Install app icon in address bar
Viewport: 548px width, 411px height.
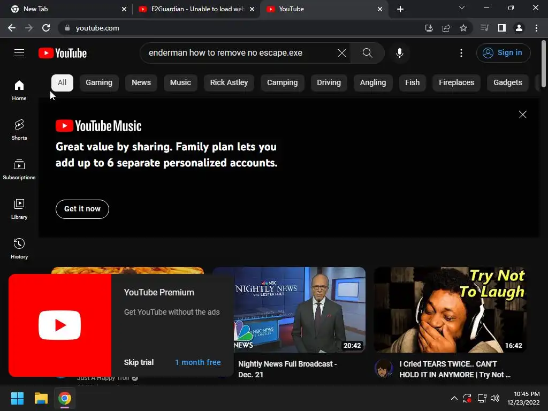click(429, 28)
